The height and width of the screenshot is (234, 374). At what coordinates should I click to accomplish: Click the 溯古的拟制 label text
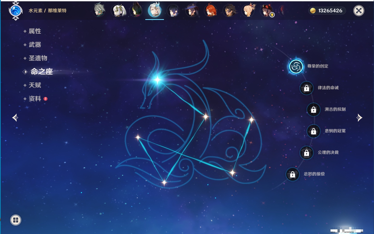(335, 109)
